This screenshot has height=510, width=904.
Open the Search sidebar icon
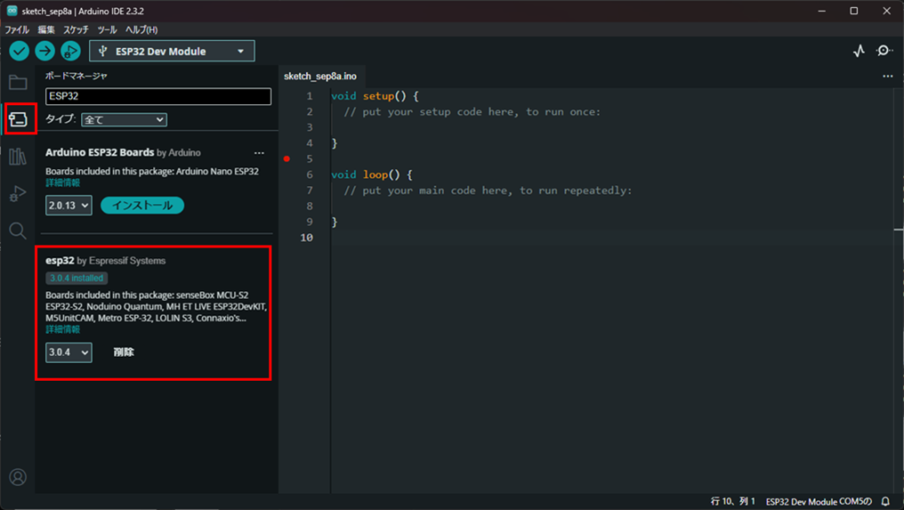(x=18, y=231)
